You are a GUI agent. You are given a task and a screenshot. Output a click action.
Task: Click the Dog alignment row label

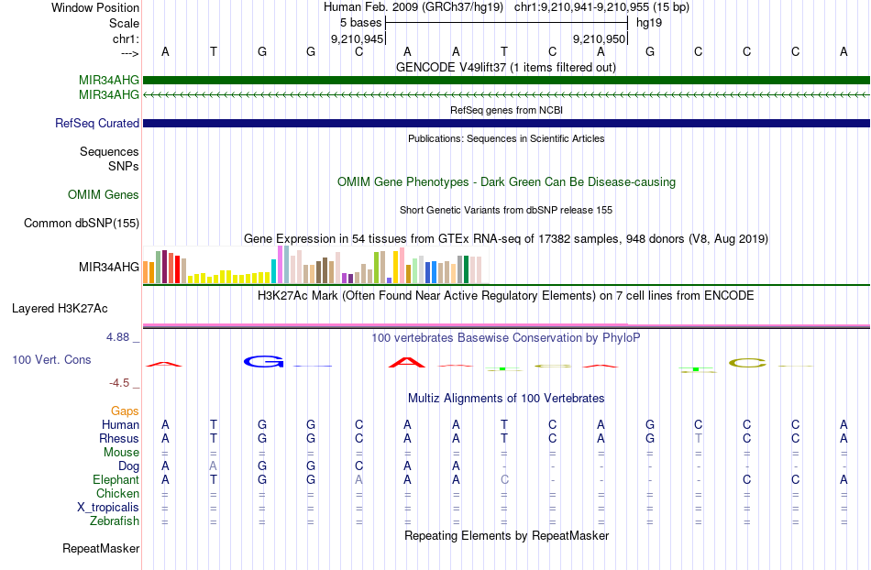click(128, 466)
